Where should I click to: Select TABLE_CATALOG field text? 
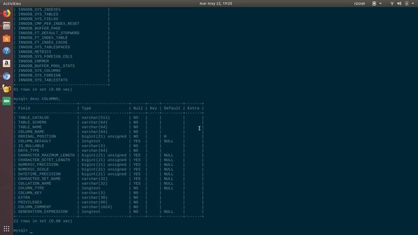[33, 117]
